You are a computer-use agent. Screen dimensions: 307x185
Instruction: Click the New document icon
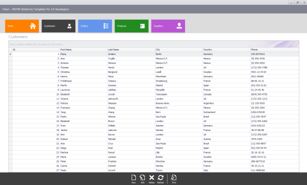tap(134, 179)
